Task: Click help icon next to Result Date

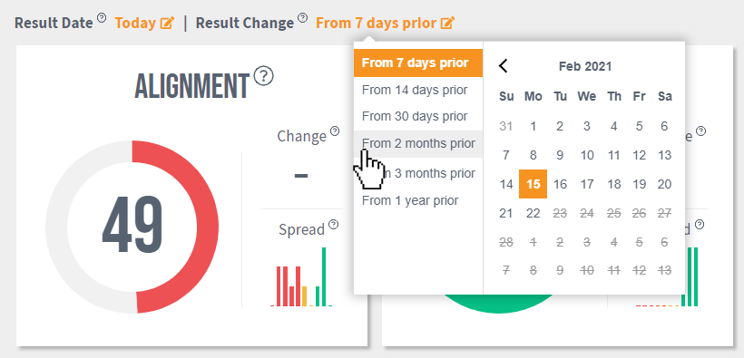Action: tap(102, 17)
